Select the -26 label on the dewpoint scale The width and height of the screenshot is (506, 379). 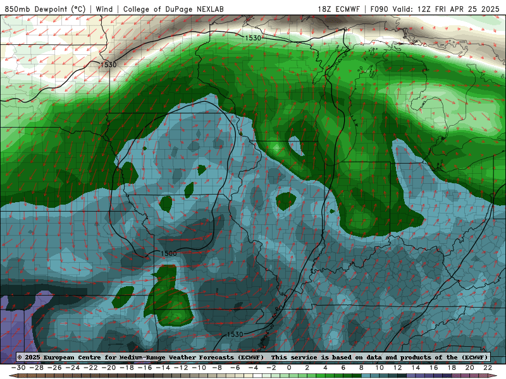tap(54, 368)
